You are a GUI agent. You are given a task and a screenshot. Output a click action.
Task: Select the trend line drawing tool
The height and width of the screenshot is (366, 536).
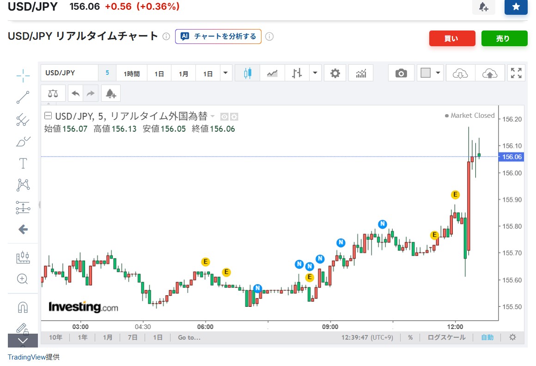coord(23,98)
